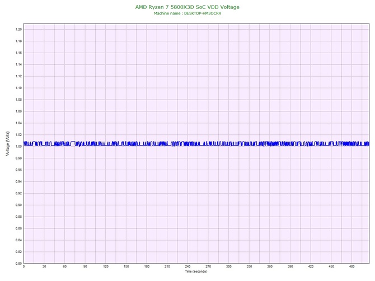Click the 90 second x-axis tick label
This screenshot has height=281, width=375.
(x=85, y=266)
